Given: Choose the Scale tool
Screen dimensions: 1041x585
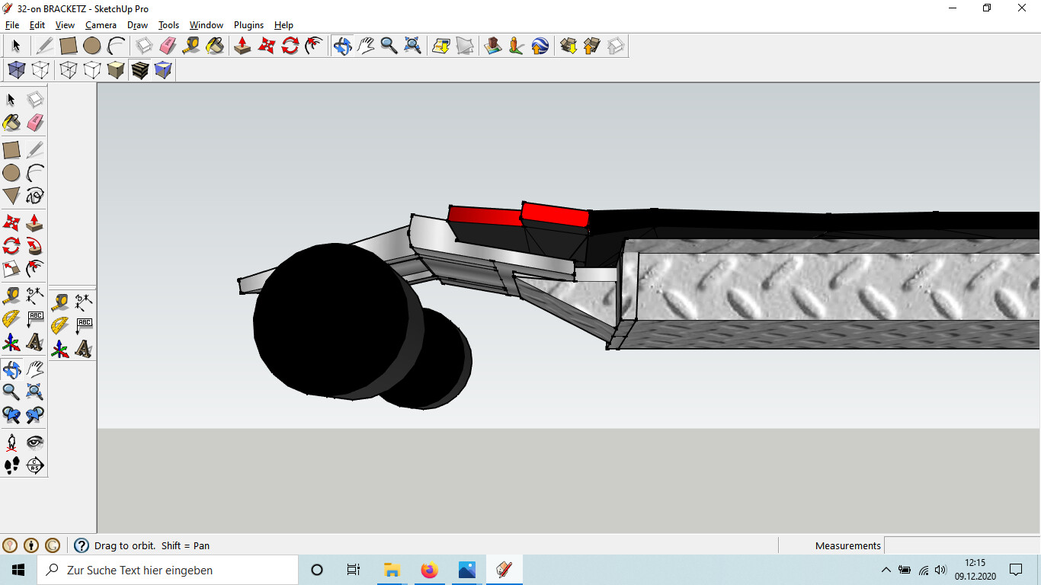Looking at the screenshot, I should [11, 270].
